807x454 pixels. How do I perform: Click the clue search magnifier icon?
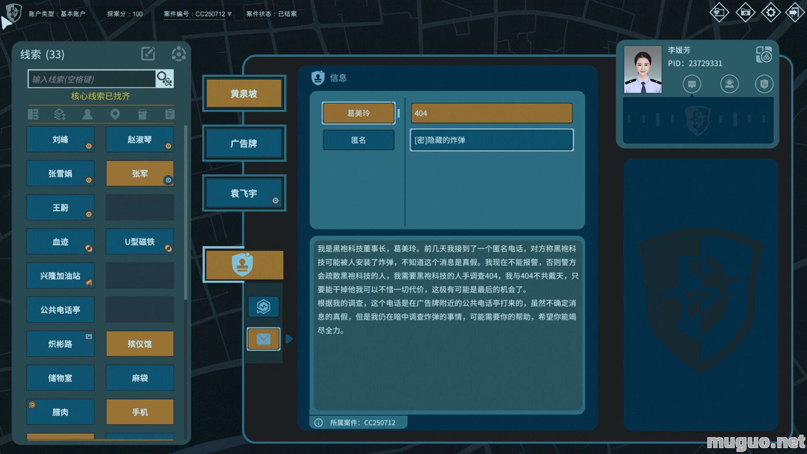(x=164, y=79)
